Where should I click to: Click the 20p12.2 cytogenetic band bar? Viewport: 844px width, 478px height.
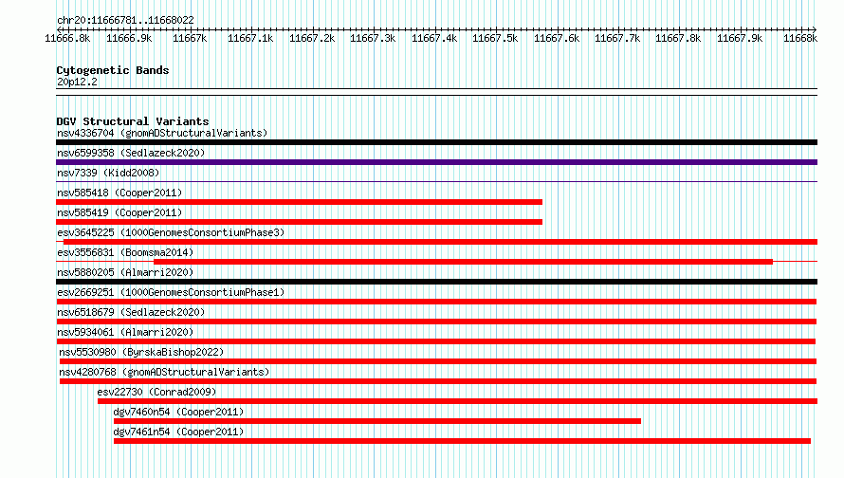coord(436,92)
